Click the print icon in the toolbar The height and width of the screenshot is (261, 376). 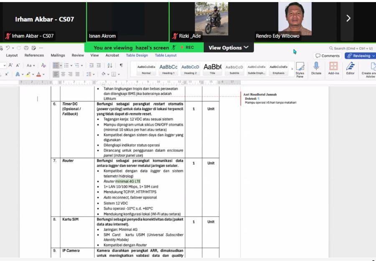click(26, 48)
